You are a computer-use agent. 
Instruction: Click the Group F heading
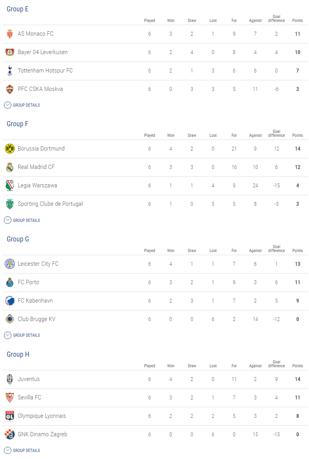click(18, 124)
